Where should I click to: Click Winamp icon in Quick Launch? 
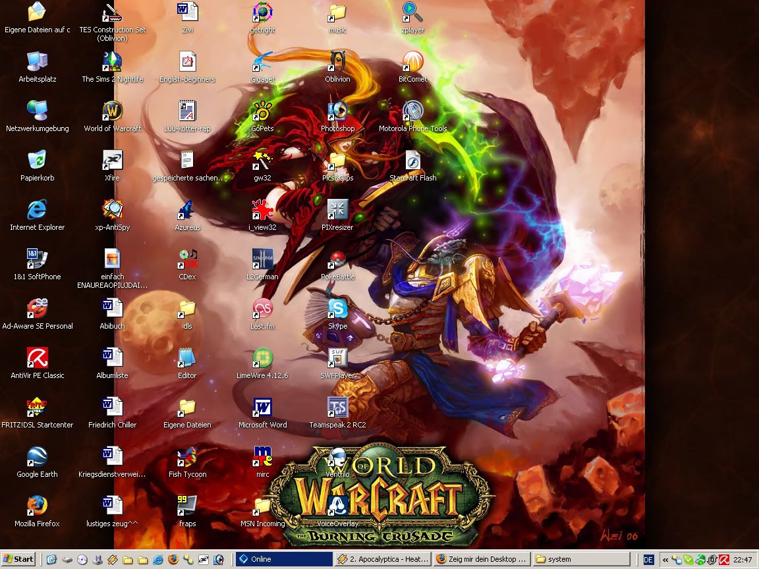[x=112, y=560]
